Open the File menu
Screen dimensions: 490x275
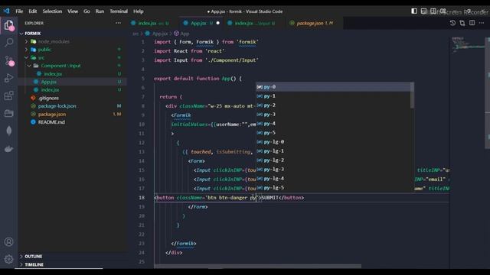click(x=19, y=11)
